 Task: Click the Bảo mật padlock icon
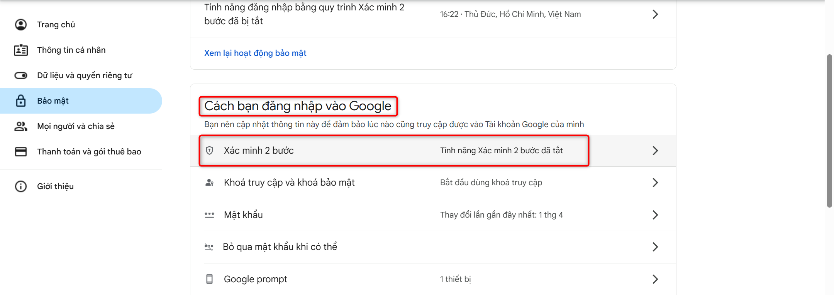click(21, 101)
